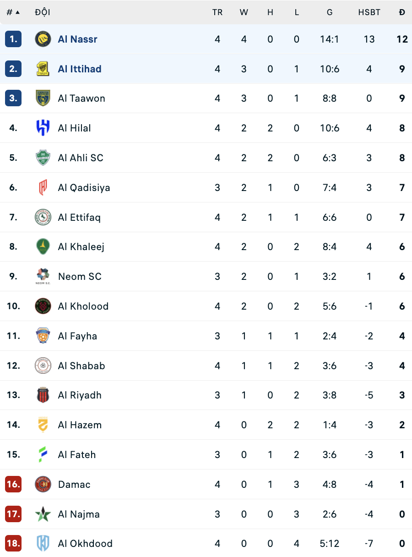This screenshot has width=412, height=557.
Task: Sort by the Đ points column
Action: 402,12
